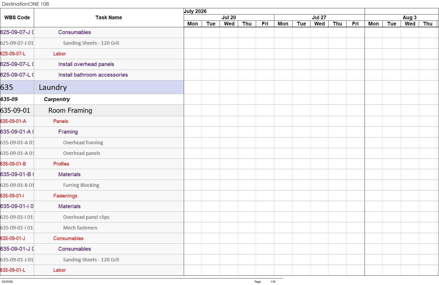The width and height of the screenshot is (439, 285).
Task: Click Tue under Aug 3
Action: tap(392, 24)
